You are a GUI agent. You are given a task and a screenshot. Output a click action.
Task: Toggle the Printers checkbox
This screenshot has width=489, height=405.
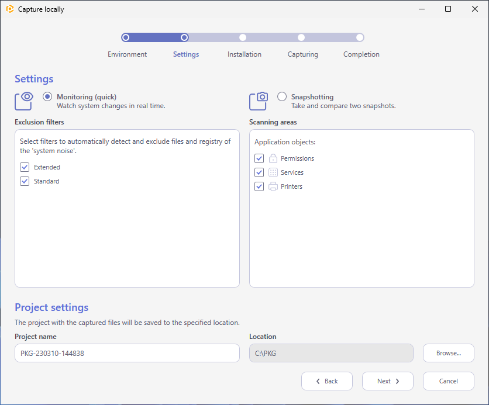click(x=259, y=186)
